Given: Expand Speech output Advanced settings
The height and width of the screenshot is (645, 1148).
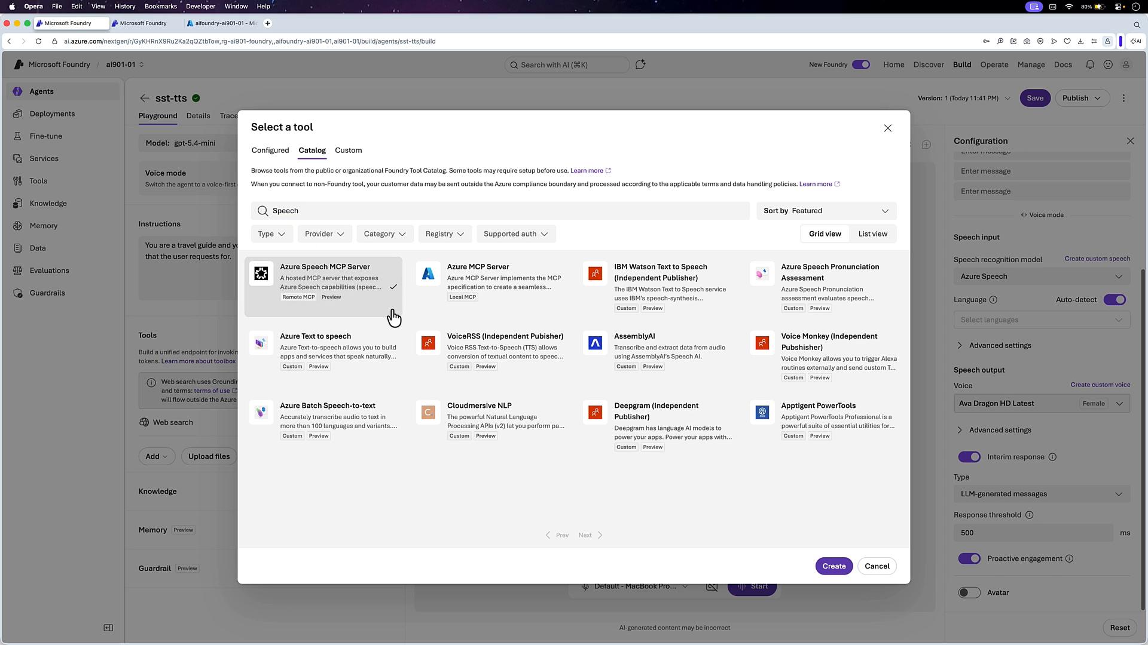Looking at the screenshot, I should 994,430.
